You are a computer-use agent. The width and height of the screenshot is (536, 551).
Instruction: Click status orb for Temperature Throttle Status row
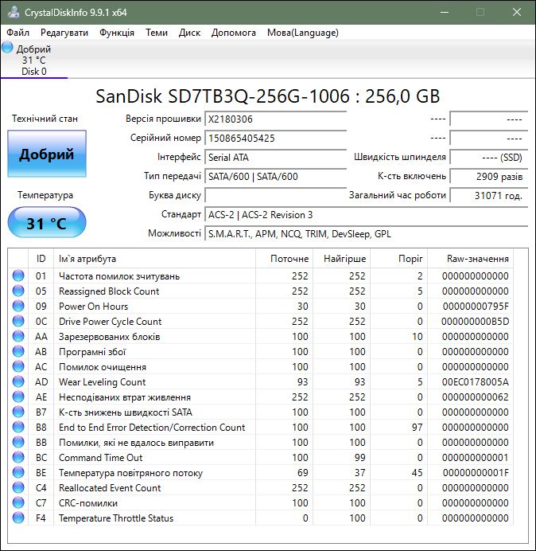click(x=18, y=518)
